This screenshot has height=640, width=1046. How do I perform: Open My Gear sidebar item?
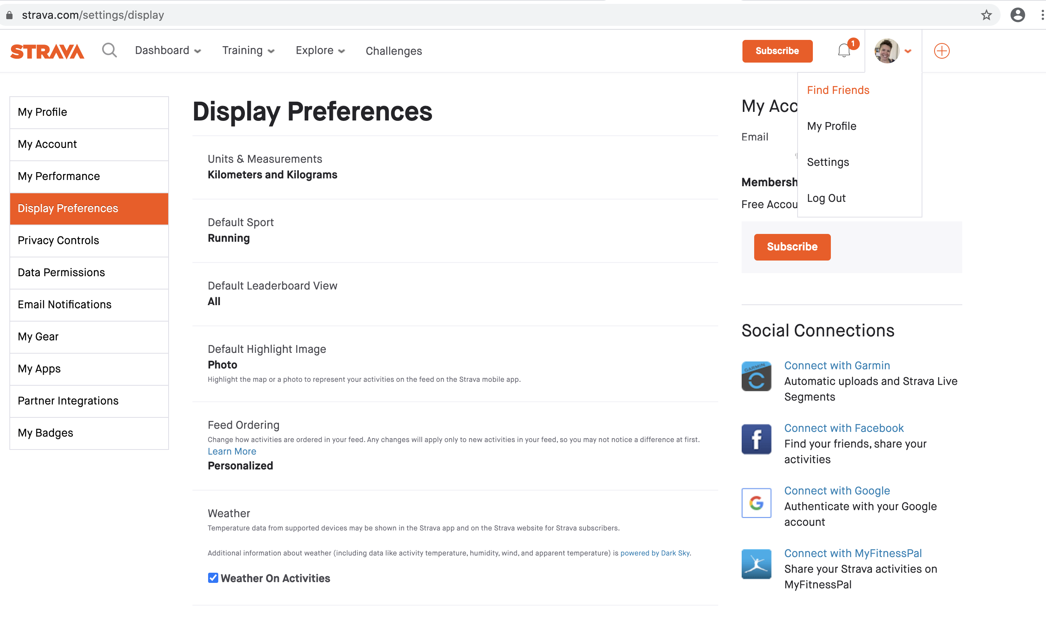[89, 337]
